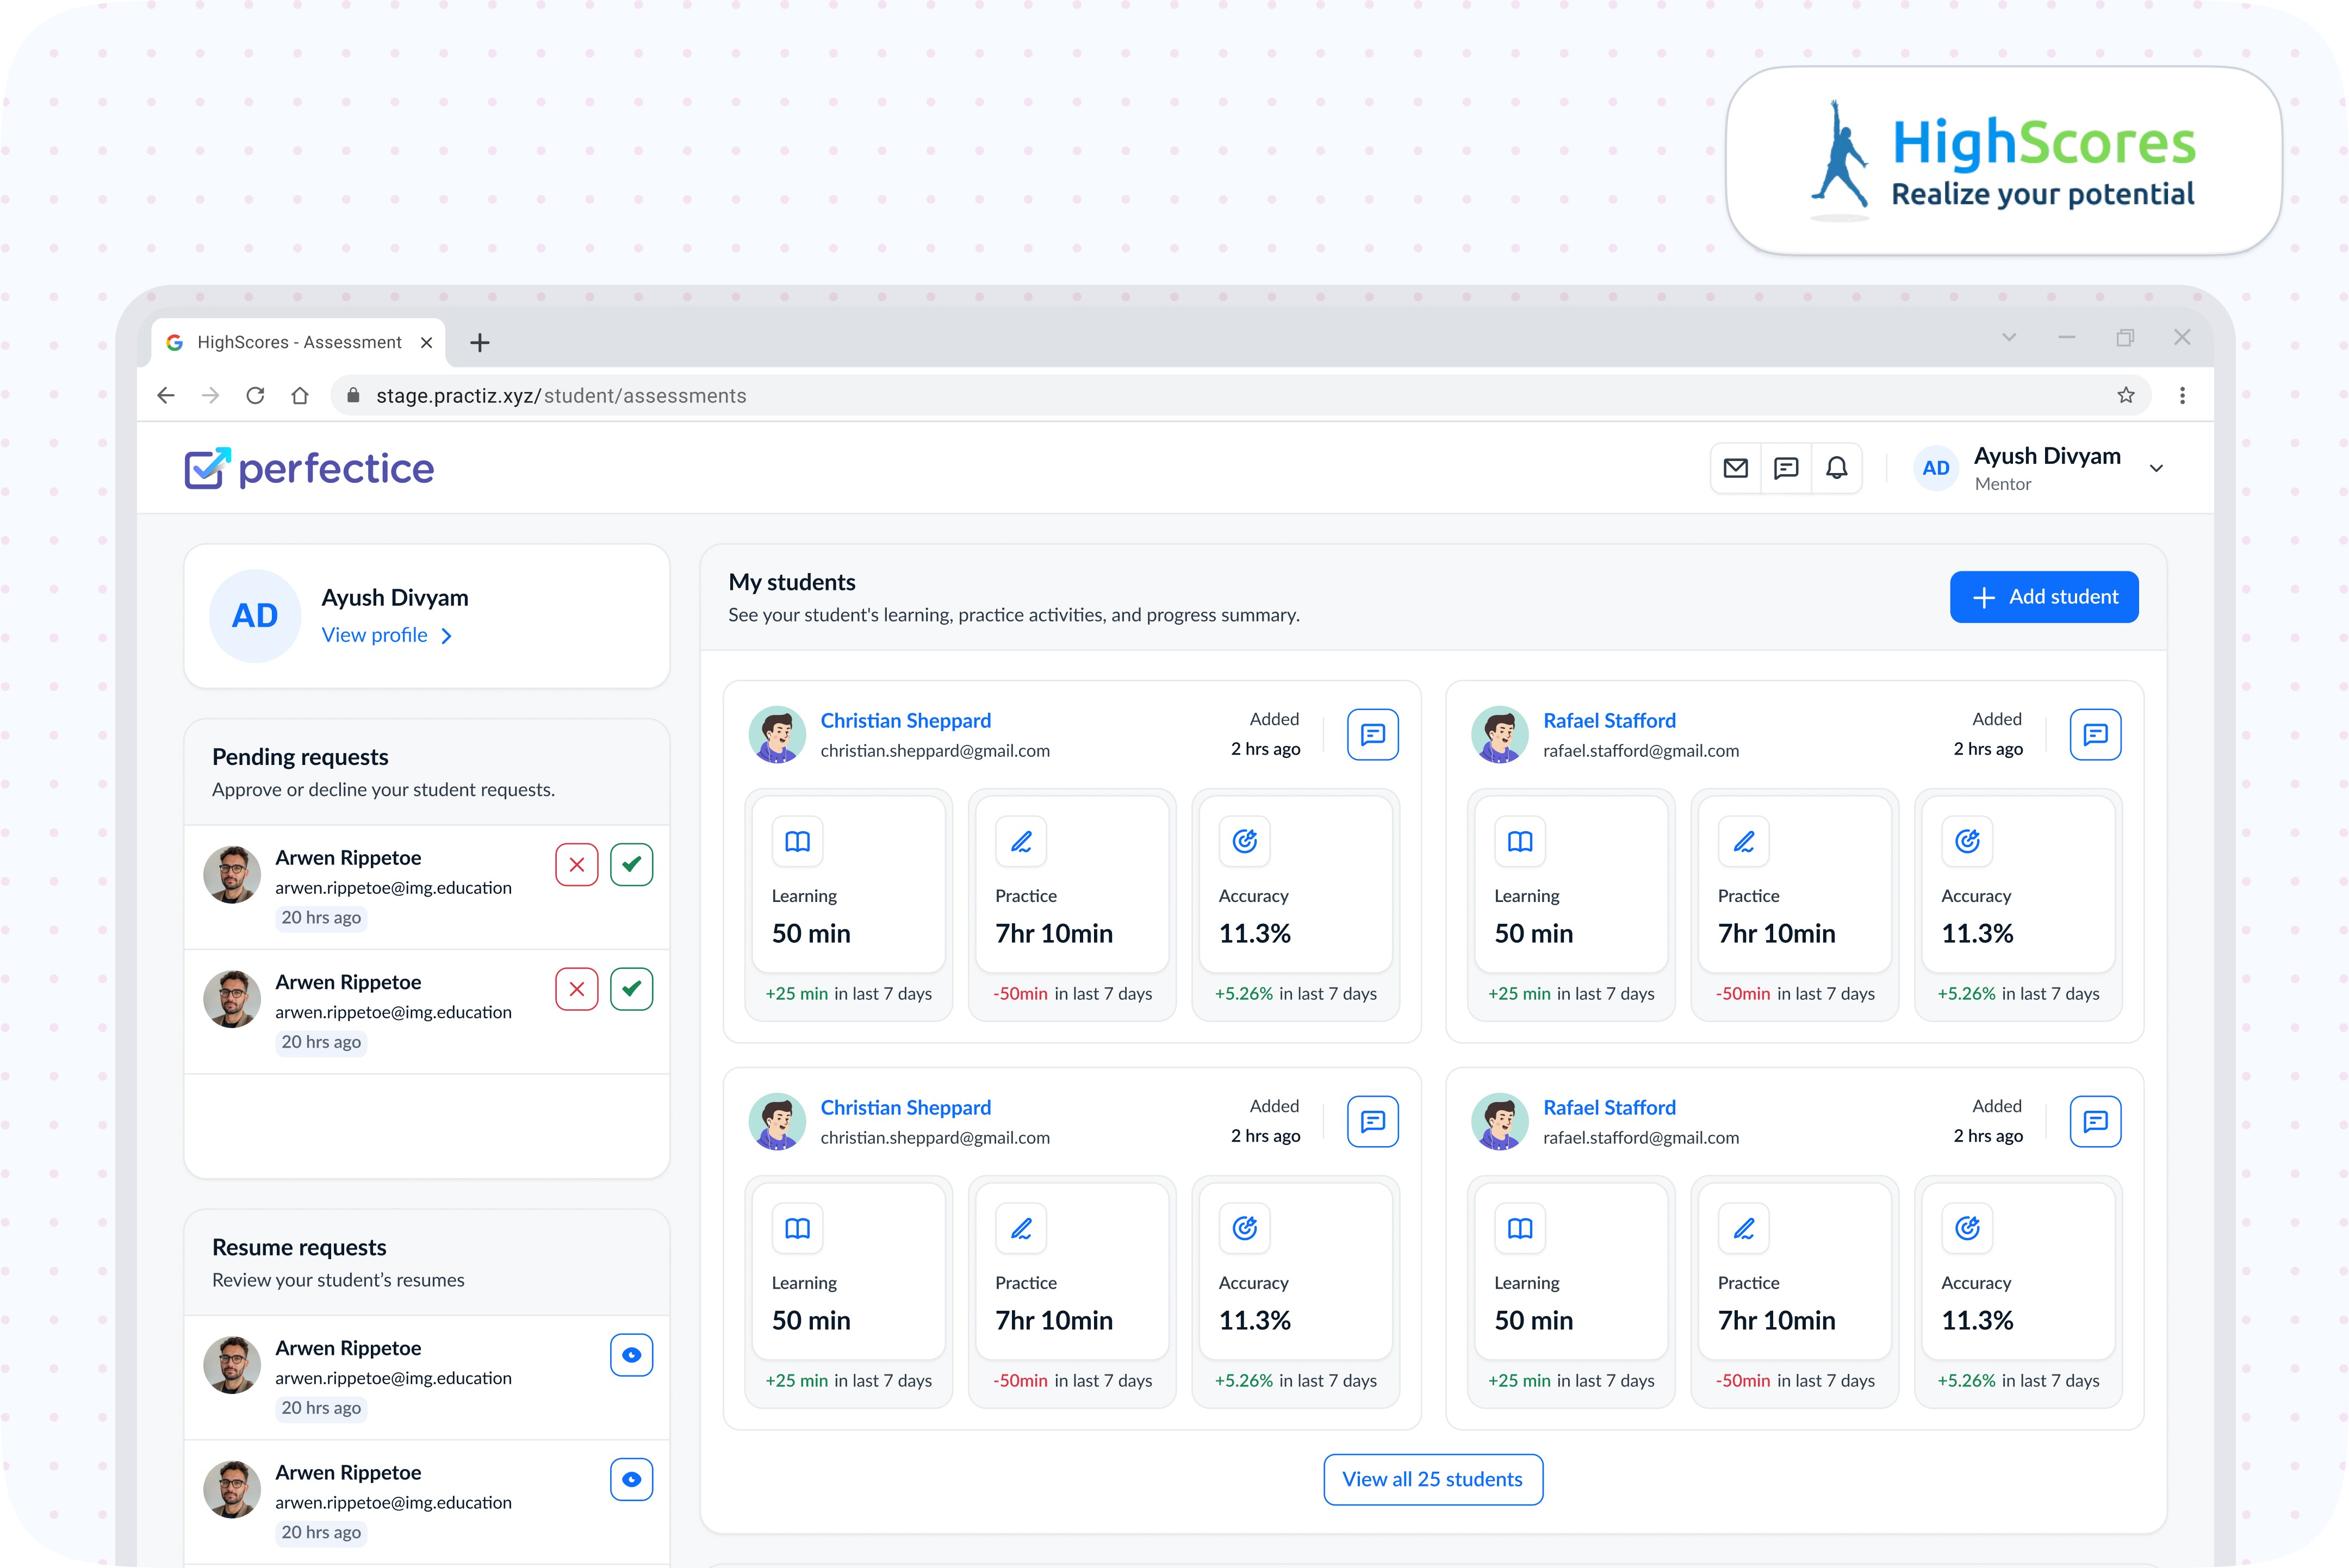This screenshot has width=2349, height=1568.
Task: Open browser three-dot menu
Action: (x=2182, y=396)
